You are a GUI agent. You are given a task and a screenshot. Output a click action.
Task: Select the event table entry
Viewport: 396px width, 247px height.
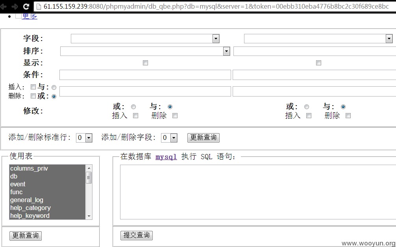pyautogui.click(x=48, y=184)
